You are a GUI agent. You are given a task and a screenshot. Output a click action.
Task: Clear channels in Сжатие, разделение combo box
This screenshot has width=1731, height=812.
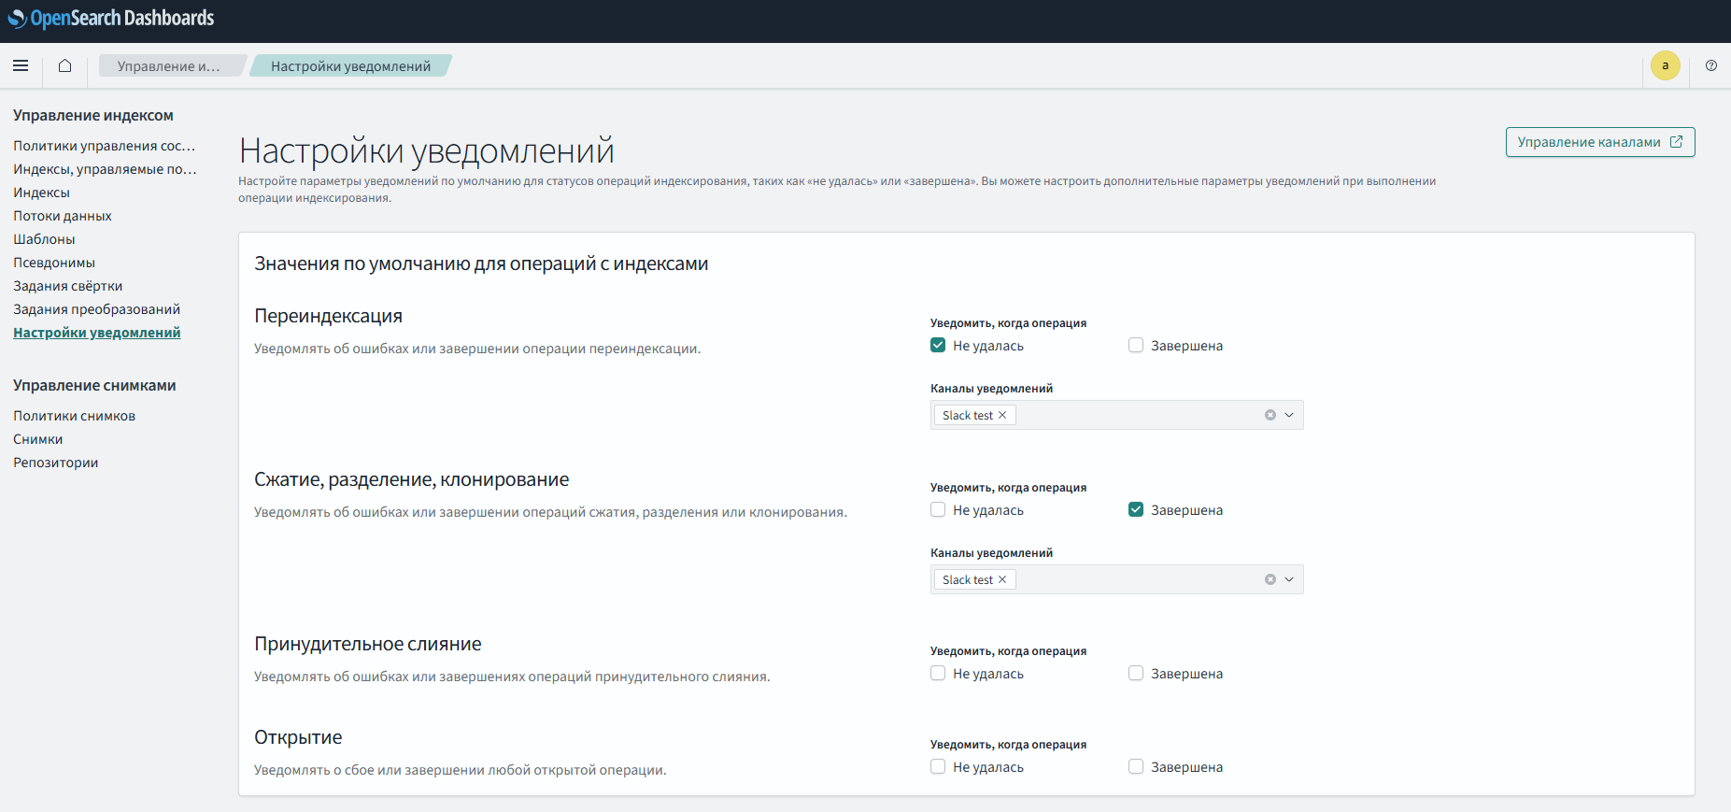pyautogui.click(x=1270, y=579)
